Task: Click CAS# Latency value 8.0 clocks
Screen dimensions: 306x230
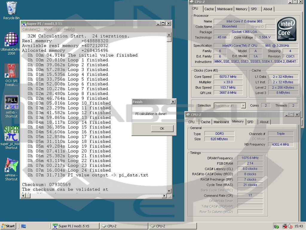Action: pyautogui.click(x=250, y=169)
